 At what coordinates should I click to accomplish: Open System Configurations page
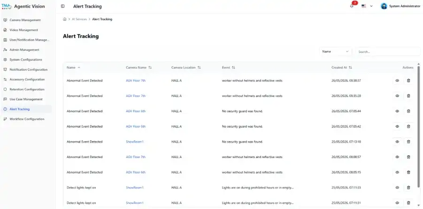pyautogui.click(x=26, y=60)
